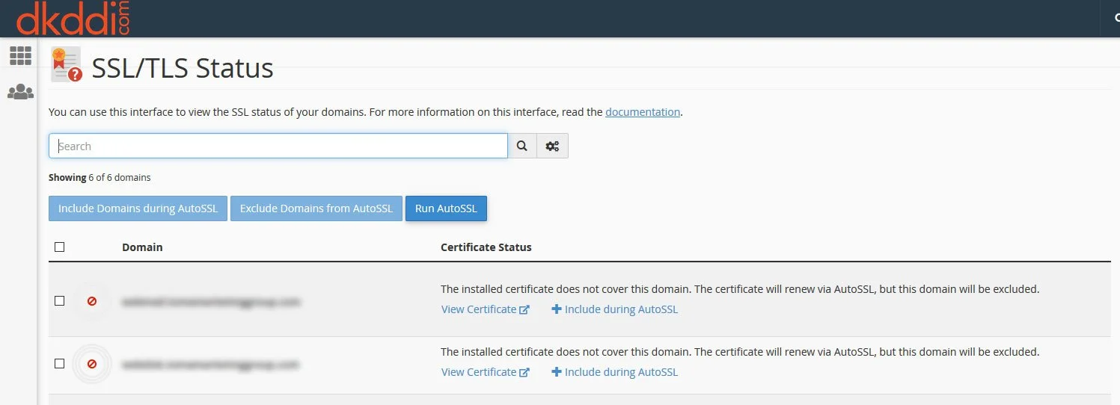Click Include Domains during AutoSSL button
The height and width of the screenshot is (405, 1120).
138,208
